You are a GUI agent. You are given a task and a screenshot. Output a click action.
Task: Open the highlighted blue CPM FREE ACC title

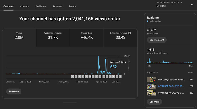(171, 86)
